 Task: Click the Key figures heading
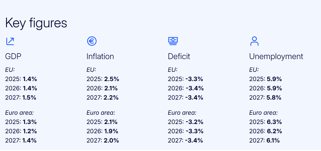(x=36, y=23)
